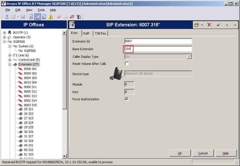Switch to the T38 Fax tab
The height and width of the screenshot is (166, 240).
point(100,33)
